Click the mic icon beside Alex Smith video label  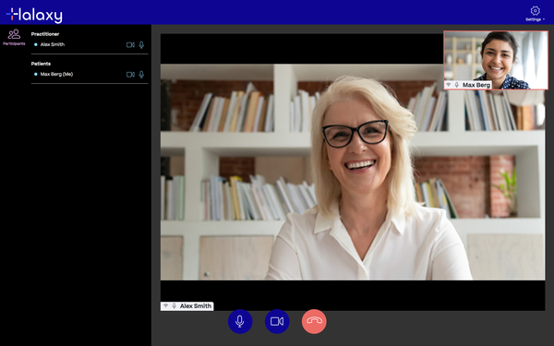(174, 305)
